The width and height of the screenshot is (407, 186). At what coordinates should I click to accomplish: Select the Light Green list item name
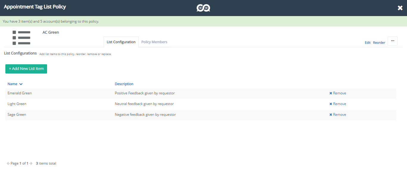tap(17, 104)
